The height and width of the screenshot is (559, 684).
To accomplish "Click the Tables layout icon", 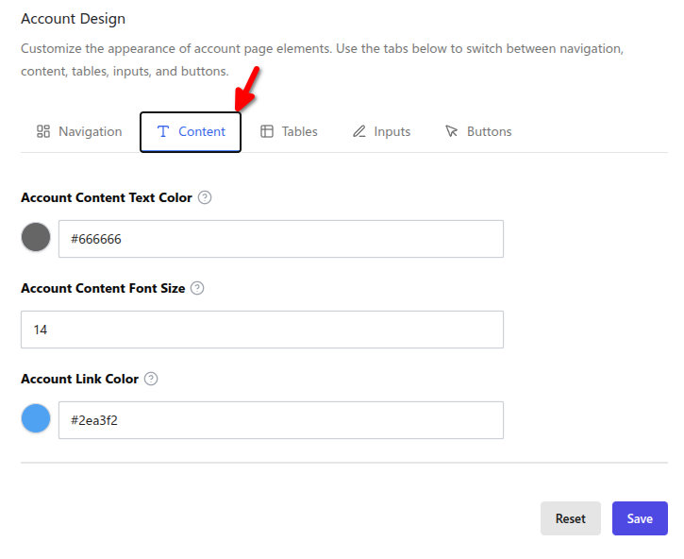I will (267, 131).
